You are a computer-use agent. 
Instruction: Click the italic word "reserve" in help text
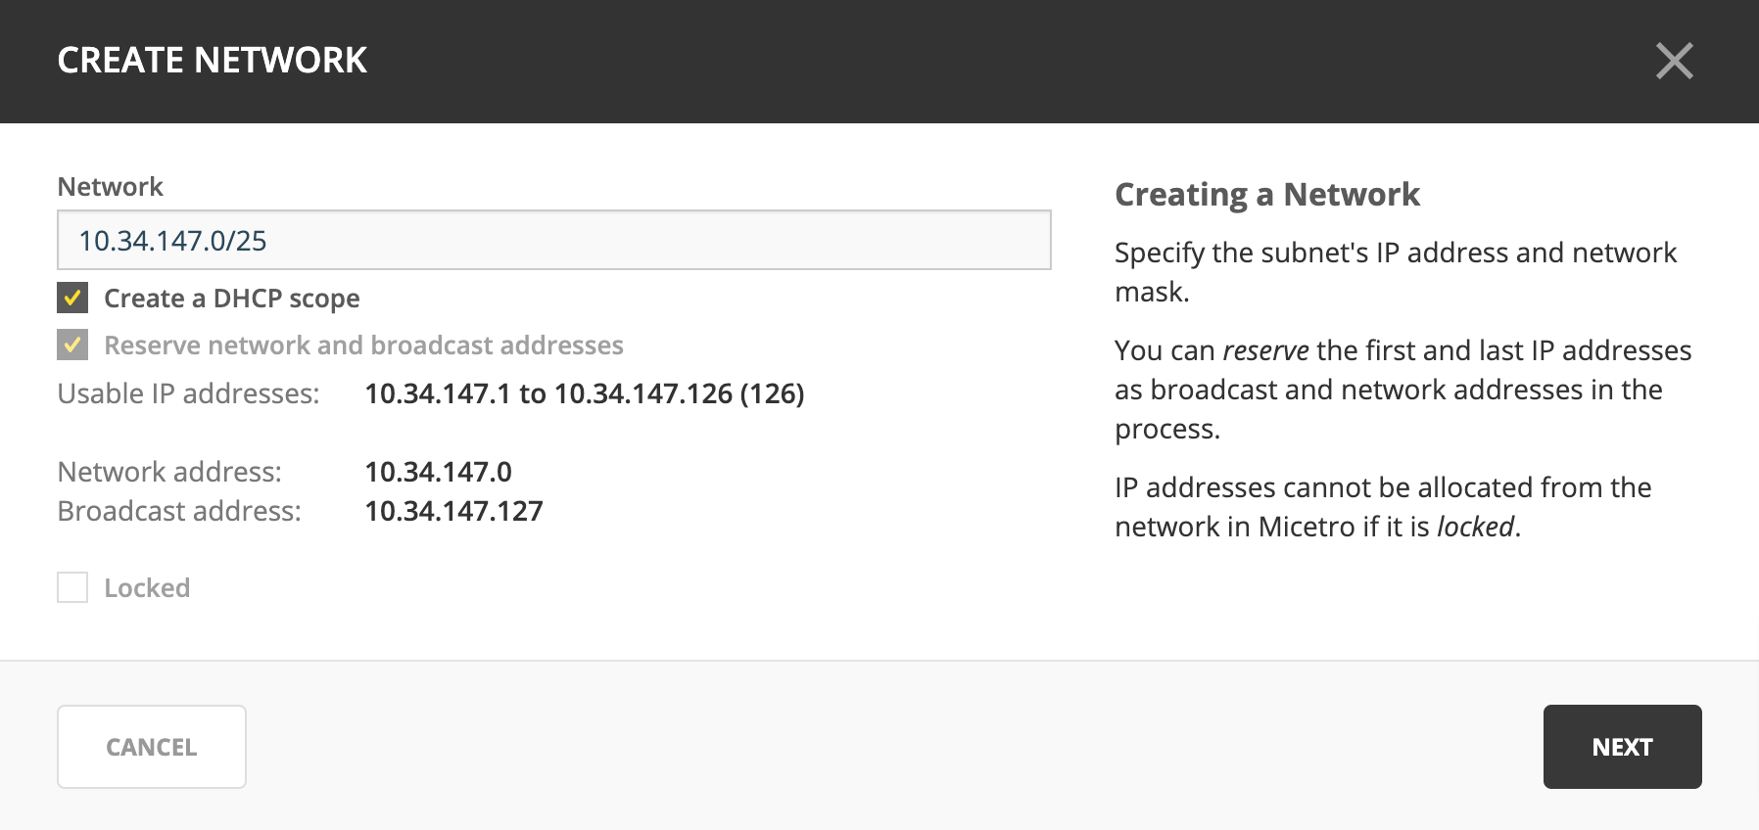click(x=1265, y=350)
